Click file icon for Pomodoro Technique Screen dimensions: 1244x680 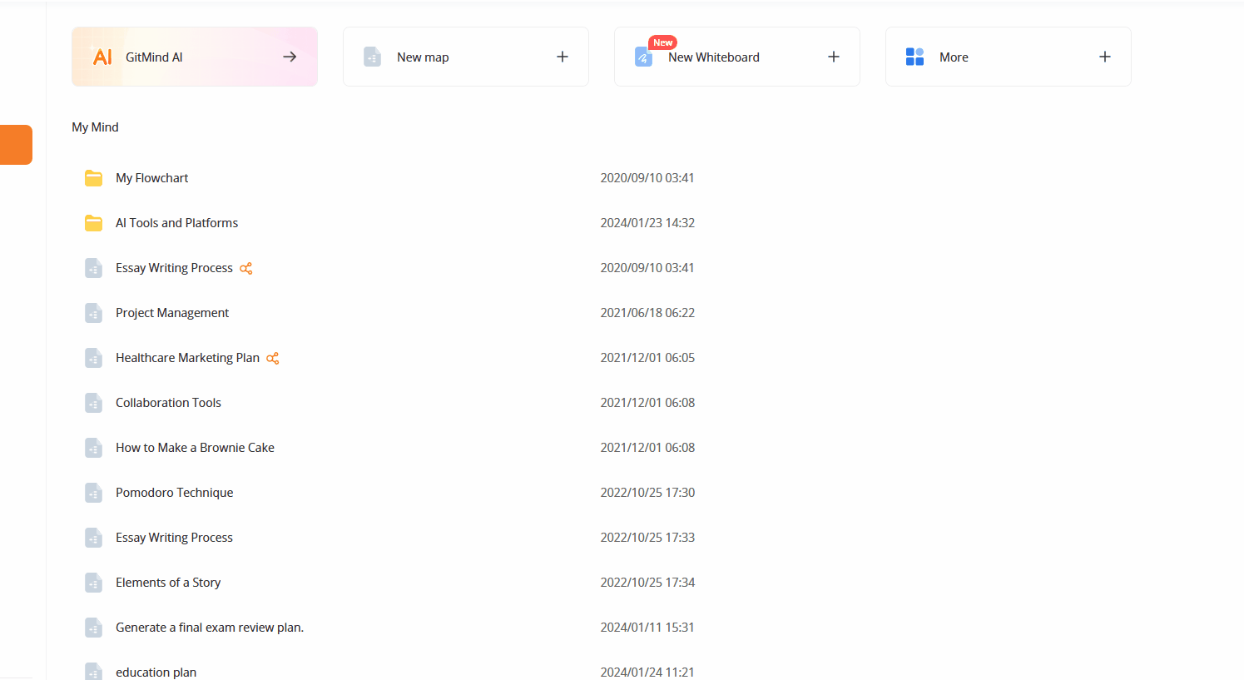coord(93,493)
